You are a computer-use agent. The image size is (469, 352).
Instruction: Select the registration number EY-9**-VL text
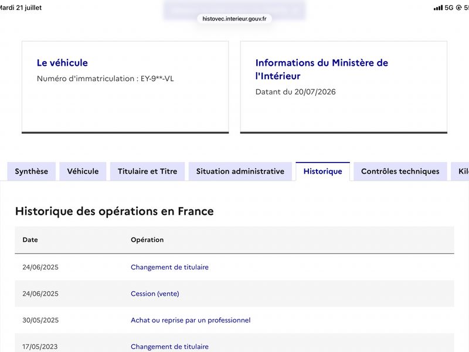point(157,79)
